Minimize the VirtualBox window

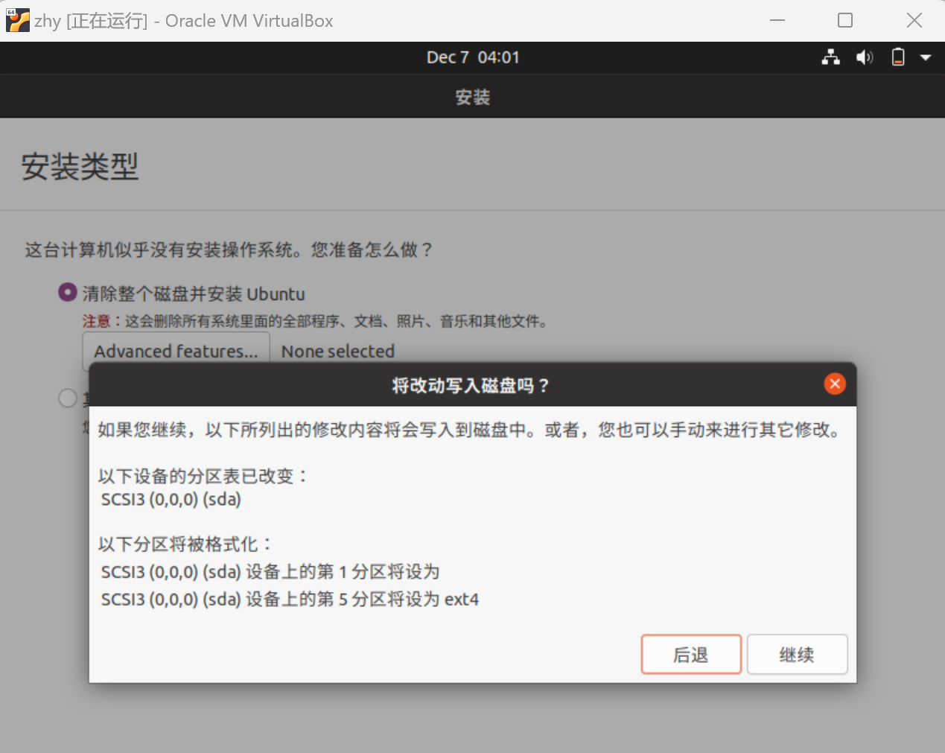[x=777, y=20]
